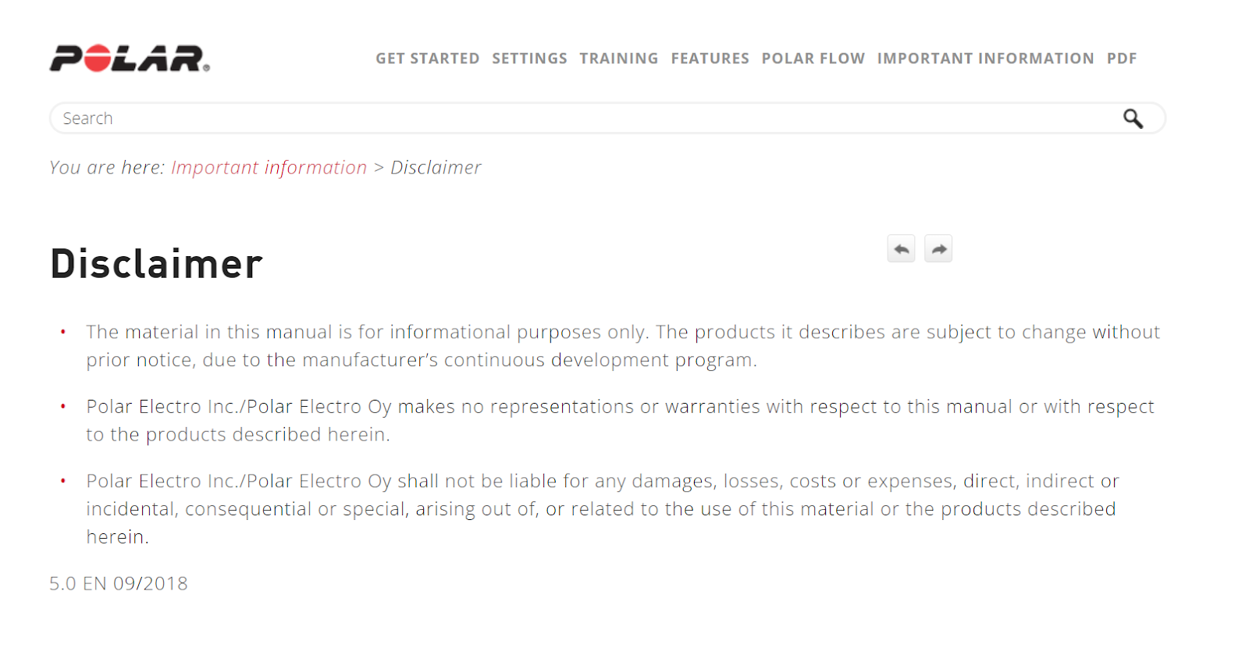1249x659 pixels.
Task: Click the forward navigation arrow icon
Action: [x=938, y=248]
